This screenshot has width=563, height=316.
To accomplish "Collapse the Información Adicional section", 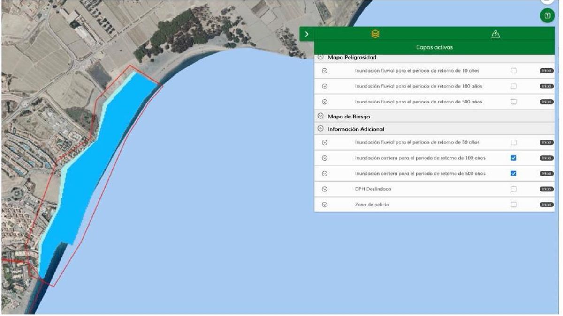I will [x=321, y=129].
